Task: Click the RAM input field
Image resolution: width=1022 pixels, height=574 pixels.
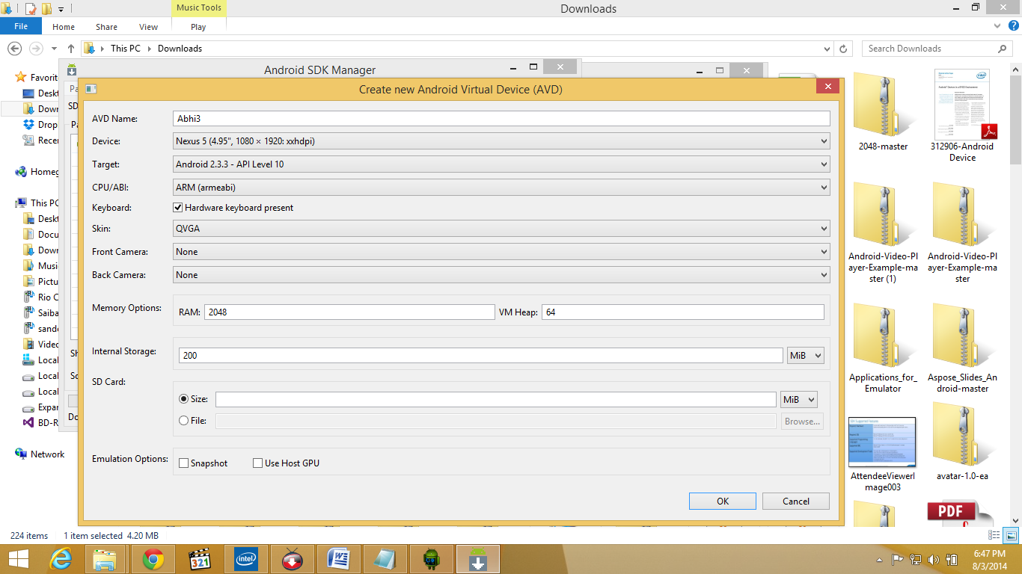Action: (x=349, y=312)
